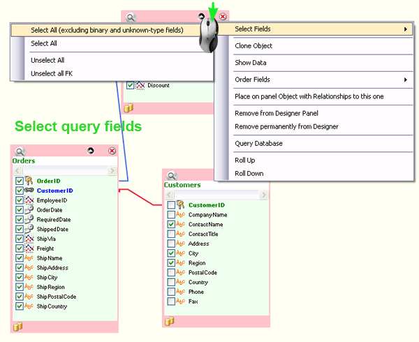Uncheck the EmployeeID checkbox in Orders
Screen dimensions: 419x342
20,200
